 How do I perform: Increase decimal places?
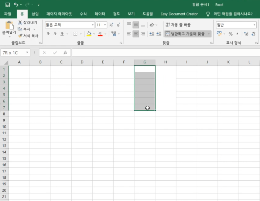click(x=246, y=34)
